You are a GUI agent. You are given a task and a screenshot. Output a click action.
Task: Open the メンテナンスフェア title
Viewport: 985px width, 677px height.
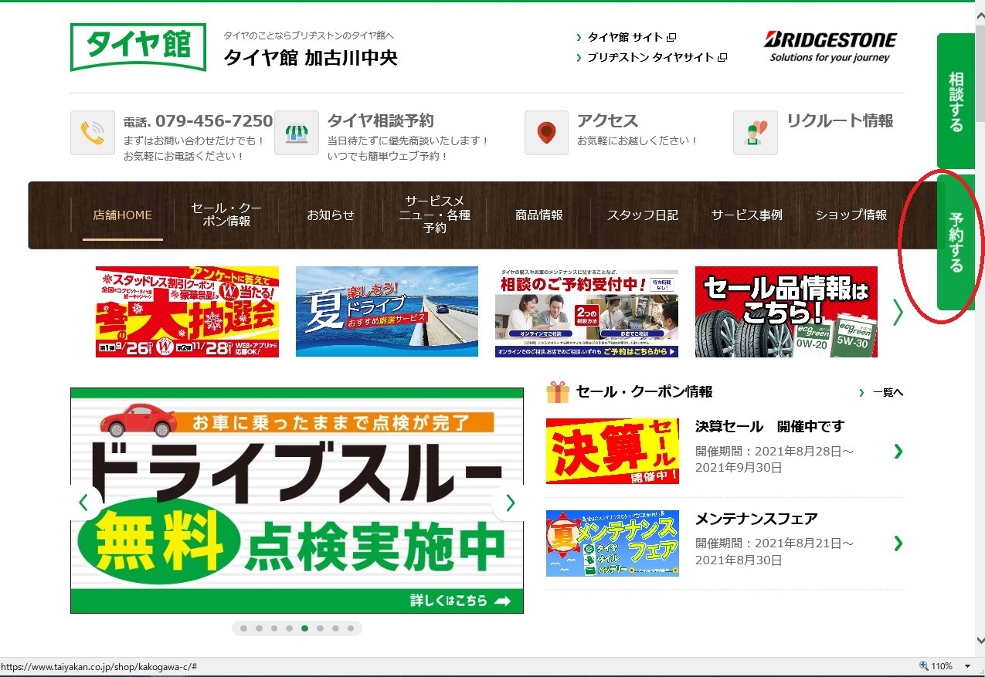click(x=756, y=518)
